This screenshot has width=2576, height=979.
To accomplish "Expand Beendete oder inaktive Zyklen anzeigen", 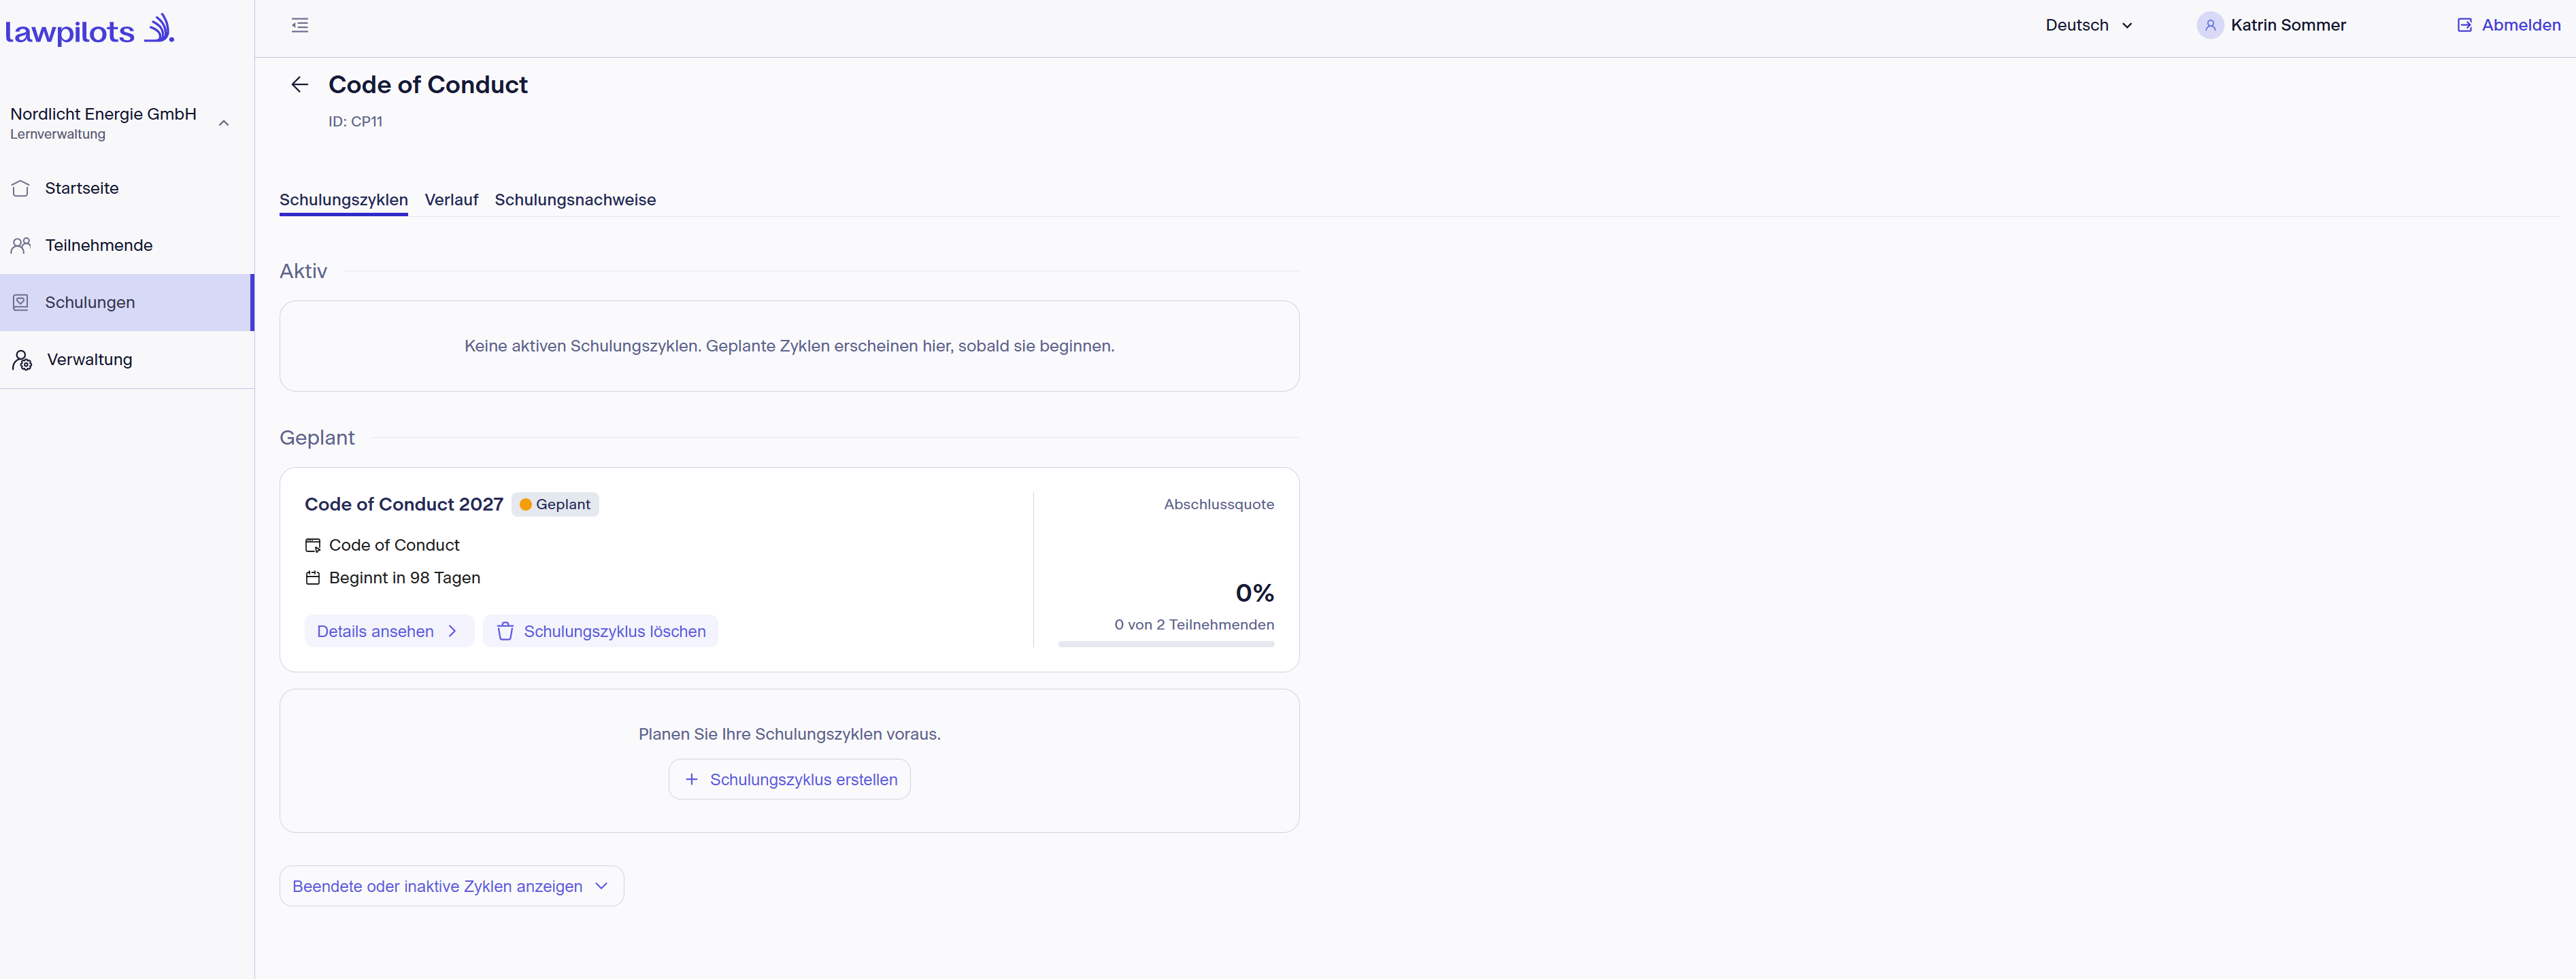I will (451, 886).
